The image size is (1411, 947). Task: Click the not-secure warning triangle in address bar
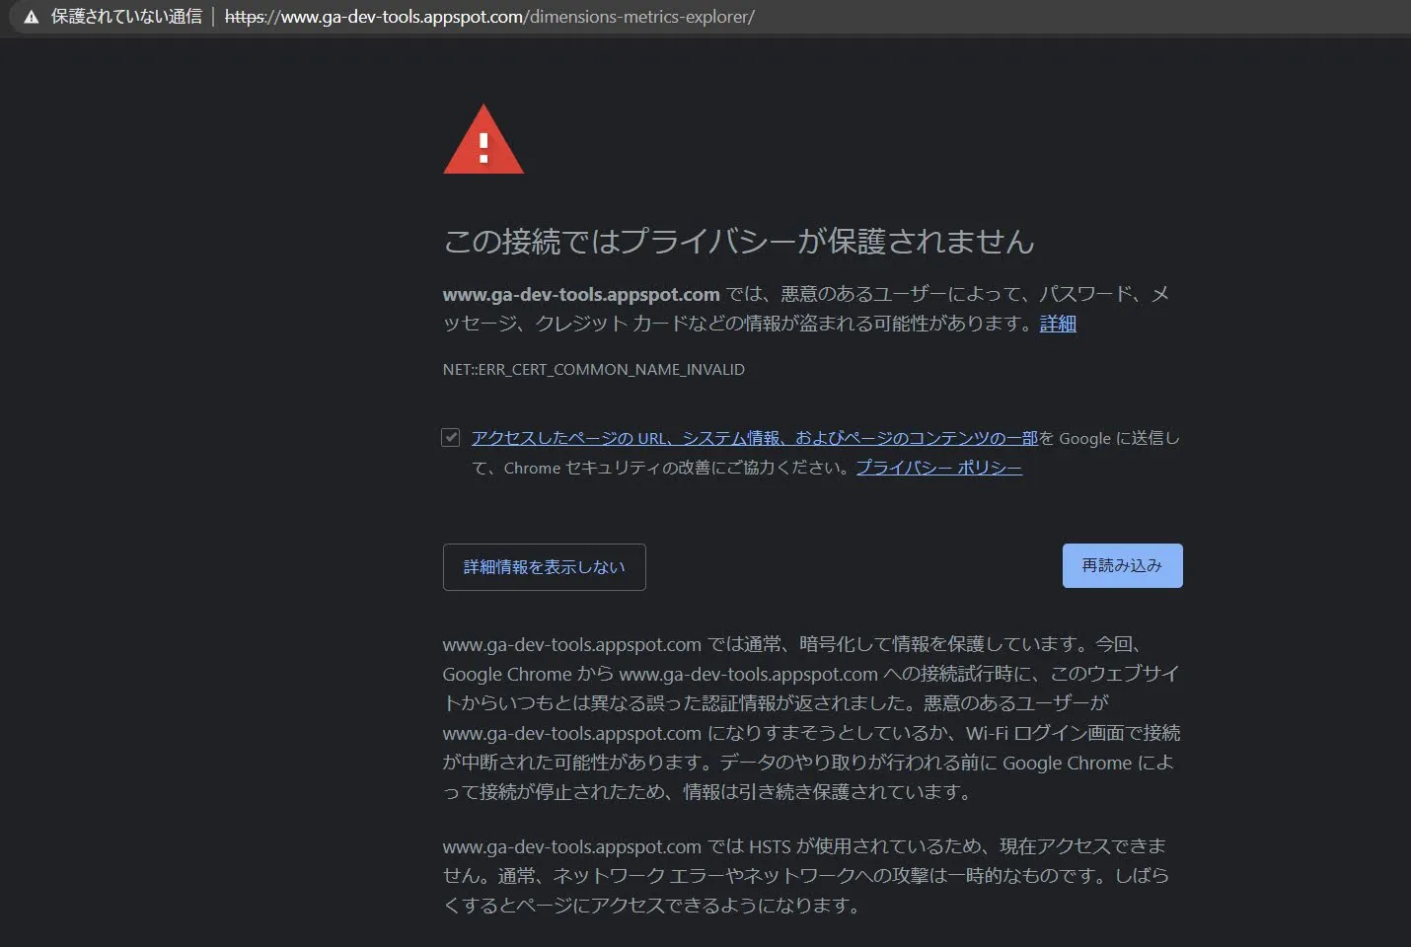[32, 17]
